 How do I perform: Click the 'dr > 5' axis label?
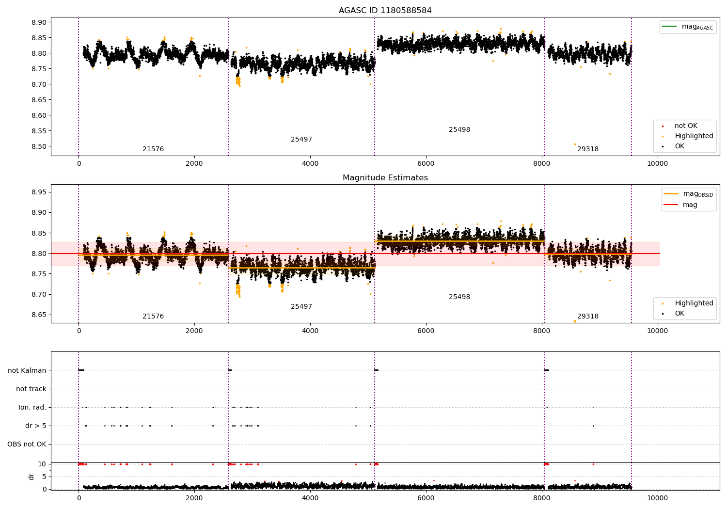tap(36, 426)
